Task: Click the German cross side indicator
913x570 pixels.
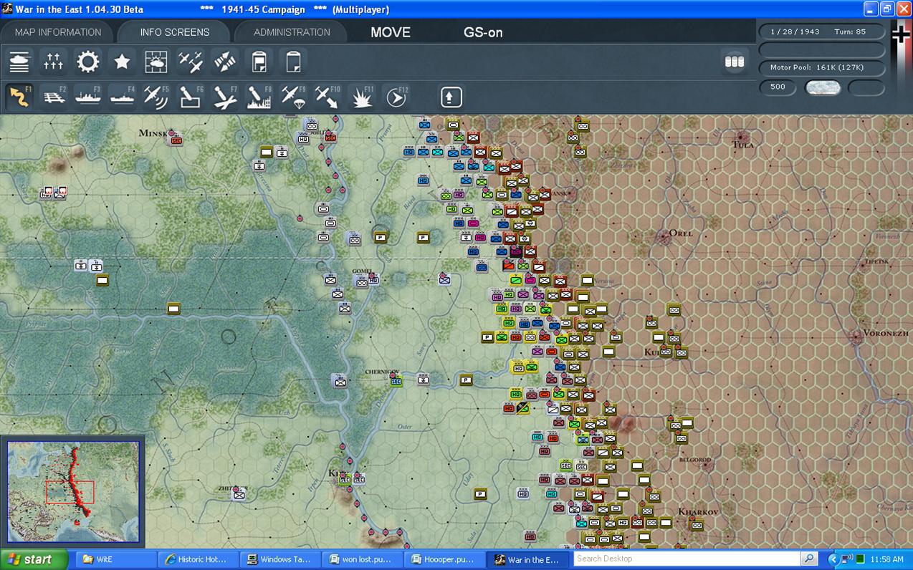Action: [901, 34]
